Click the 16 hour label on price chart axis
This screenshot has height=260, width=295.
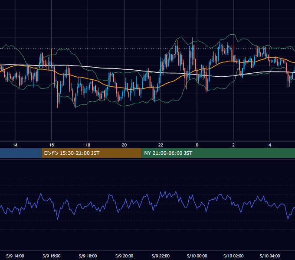pos(51,145)
